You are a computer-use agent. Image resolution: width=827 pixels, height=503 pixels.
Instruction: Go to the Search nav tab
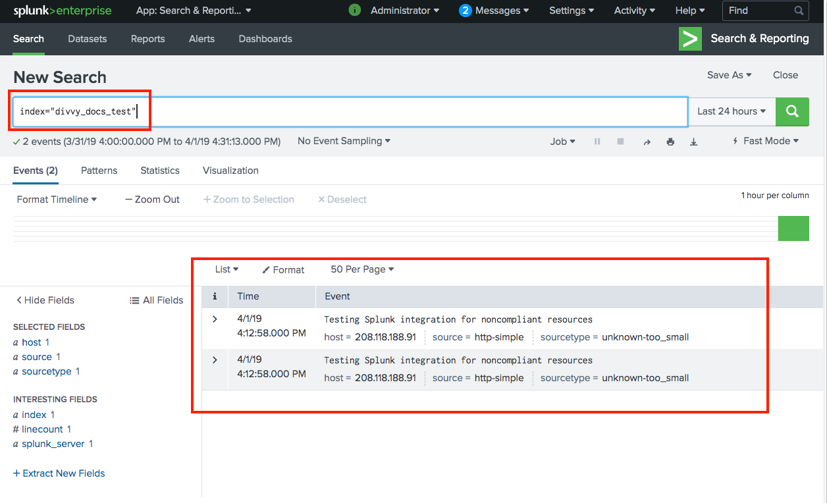[x=28, y=39]
